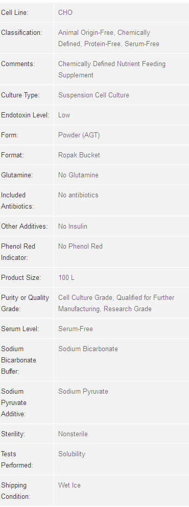Select the Animal Origin-Free classification text
The height and width of the screenshot is (507, 189).
(86, 33)
